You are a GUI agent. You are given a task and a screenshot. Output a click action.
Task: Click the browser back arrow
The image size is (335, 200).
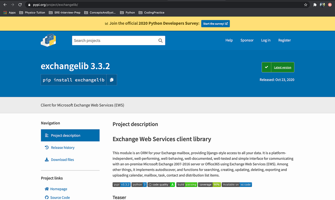(5, 4)
